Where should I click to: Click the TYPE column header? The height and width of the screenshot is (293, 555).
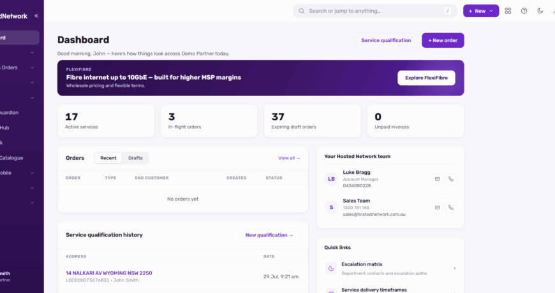[x=110, y=178]
